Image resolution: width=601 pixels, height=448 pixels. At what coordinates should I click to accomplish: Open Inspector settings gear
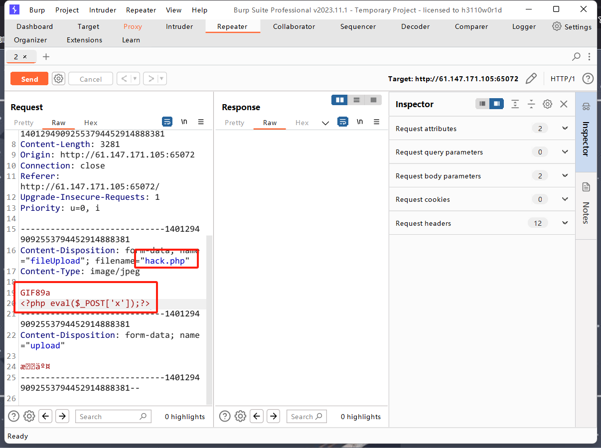[x=547, y=104]
